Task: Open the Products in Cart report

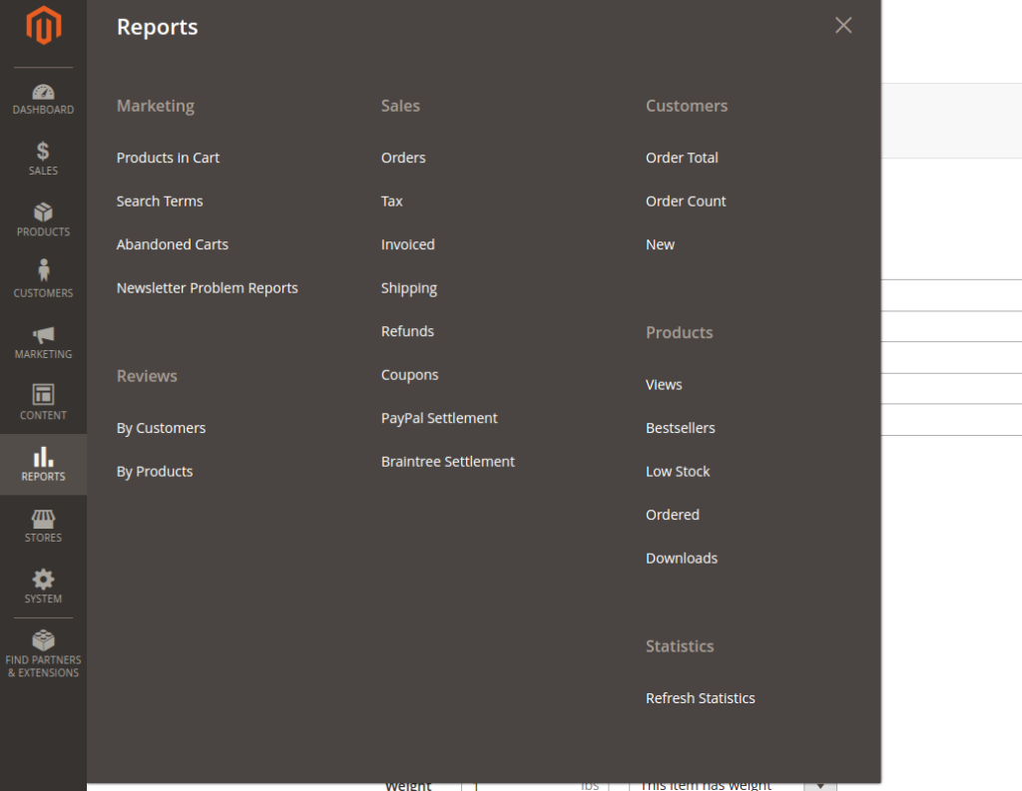Action: (x=168, y=158)
